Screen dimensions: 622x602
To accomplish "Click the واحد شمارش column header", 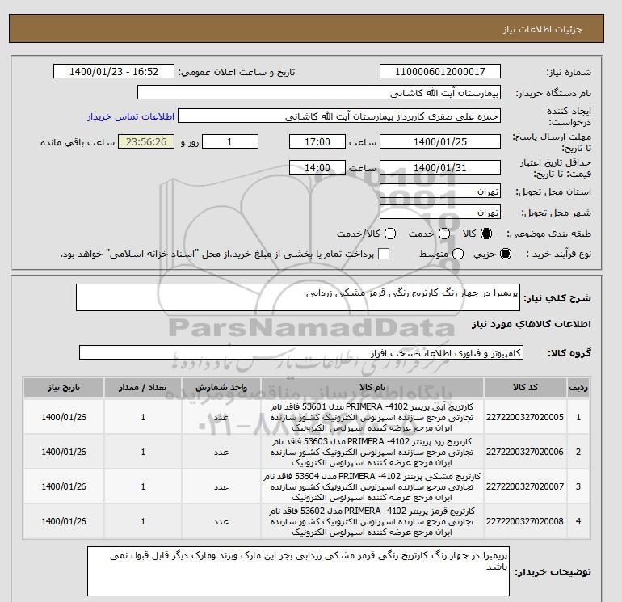I will coord(221,387).
